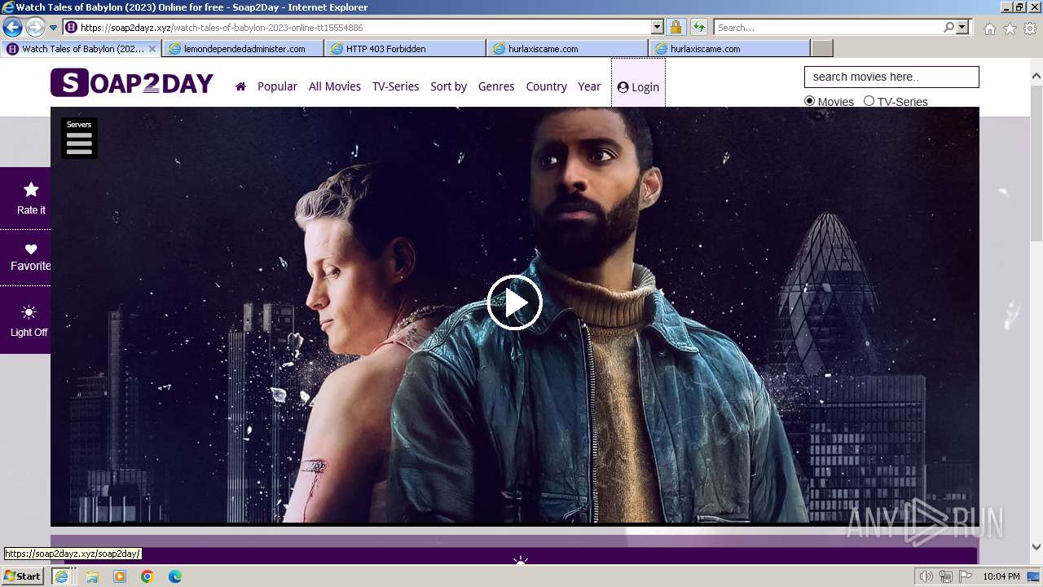Click the Action Center flag icon

coord(966,576)
